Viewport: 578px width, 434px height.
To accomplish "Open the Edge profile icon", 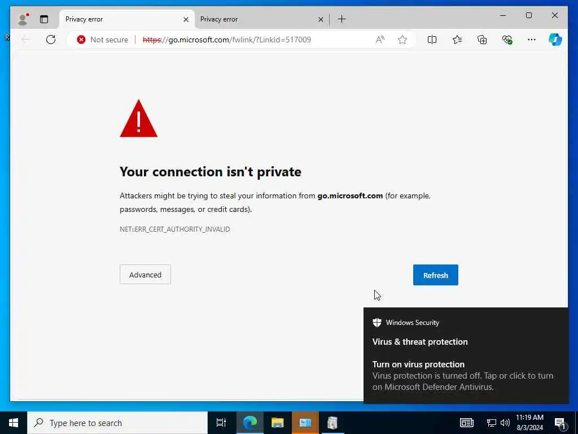I will tap(23, 19).
